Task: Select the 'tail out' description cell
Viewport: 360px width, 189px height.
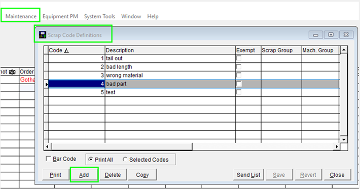Action: (x=170, y=58)
